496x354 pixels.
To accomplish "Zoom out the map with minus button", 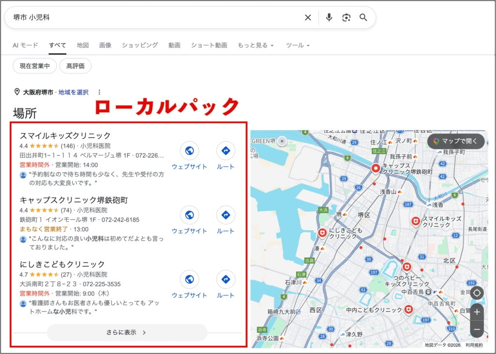I will pyautogui.click(x=477, y=329).
